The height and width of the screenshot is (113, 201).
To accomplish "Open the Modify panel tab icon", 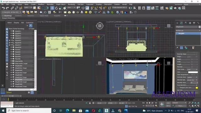I will tap(182, 23).
